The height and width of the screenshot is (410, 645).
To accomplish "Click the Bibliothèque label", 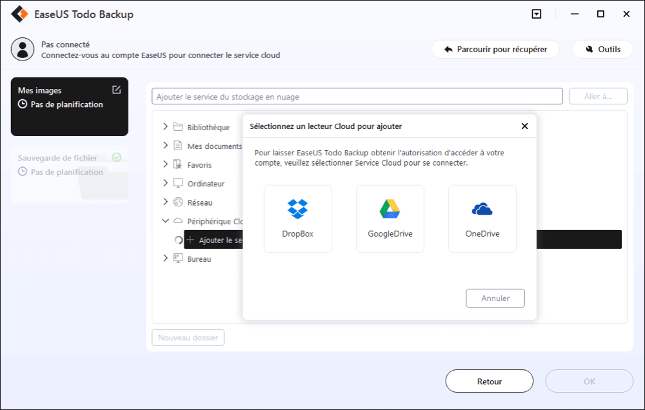I will pos(208,128).
